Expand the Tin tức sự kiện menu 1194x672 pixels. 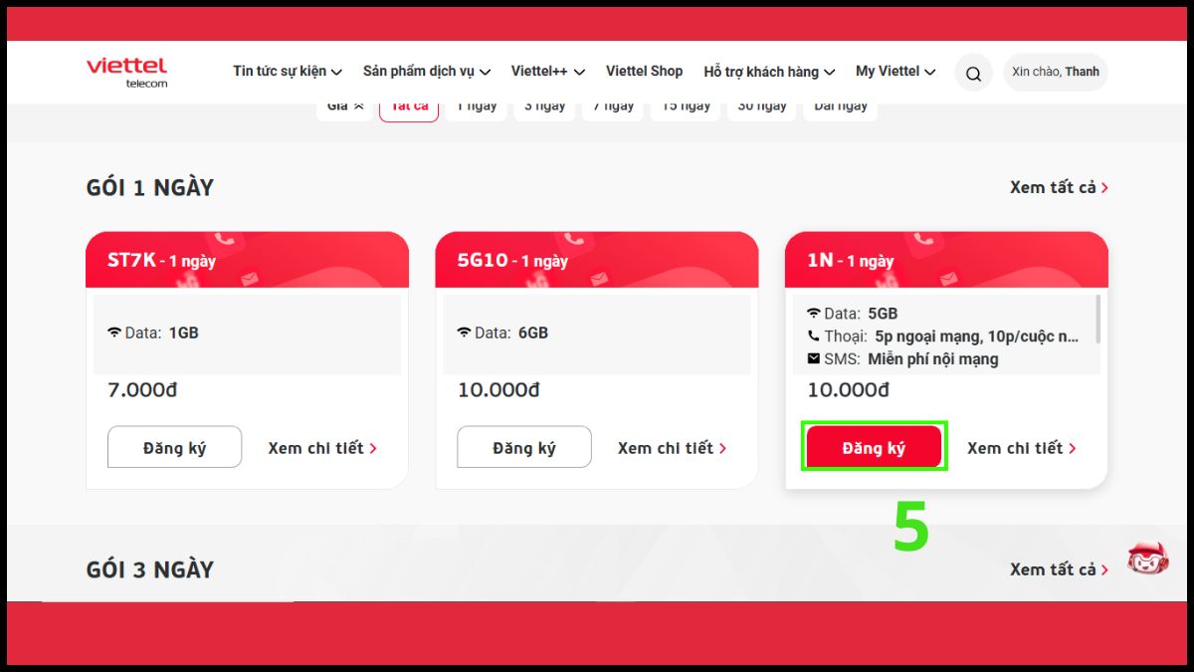click(x=288, y=72)
